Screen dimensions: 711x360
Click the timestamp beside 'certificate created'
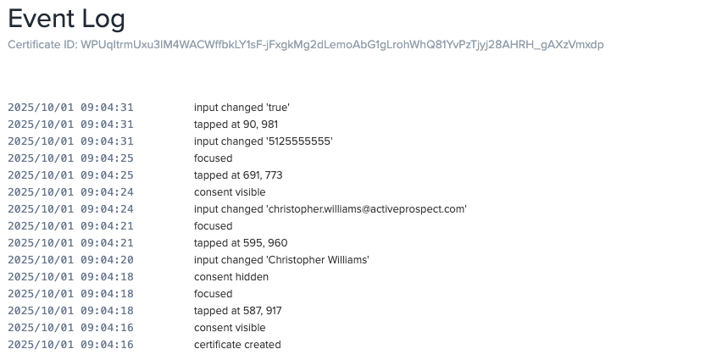[x=70, y=345]
